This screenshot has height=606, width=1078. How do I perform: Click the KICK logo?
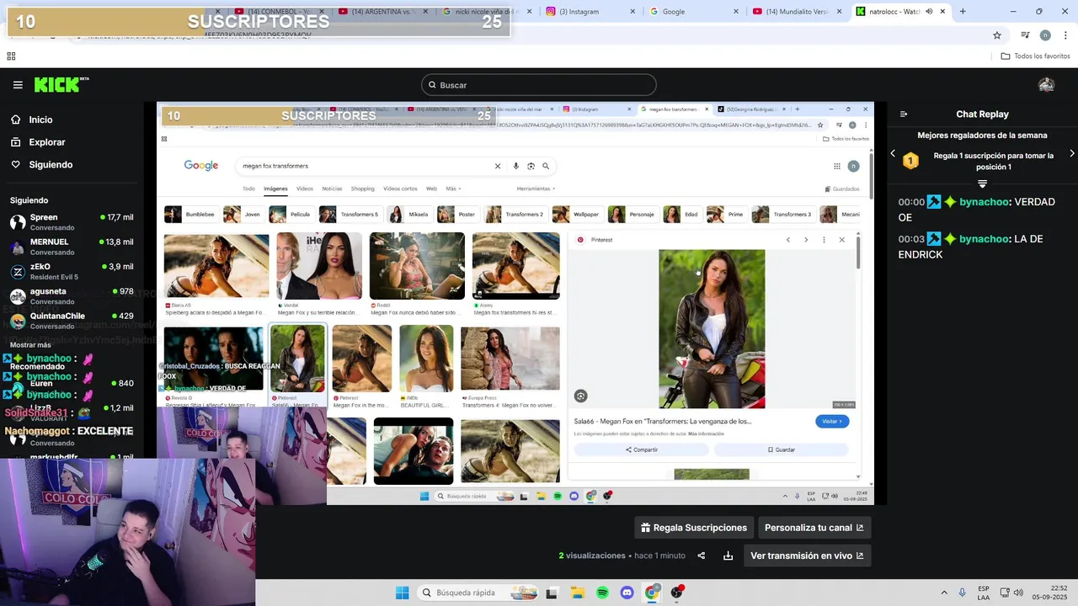pos(61,84)
